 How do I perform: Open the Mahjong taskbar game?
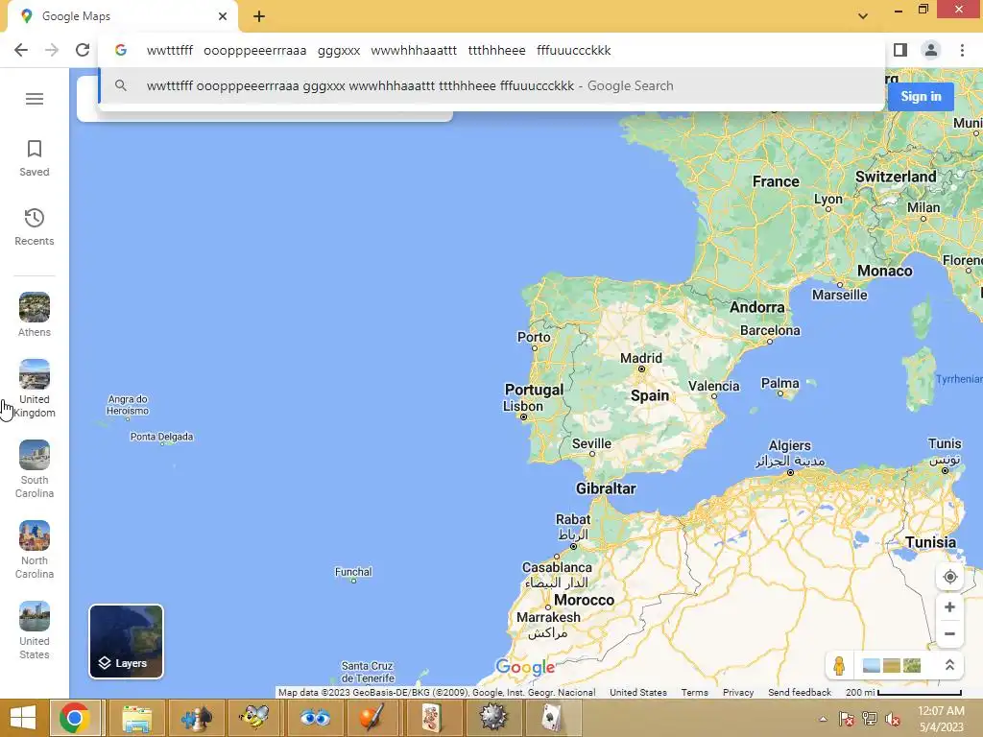coord(433,718)
